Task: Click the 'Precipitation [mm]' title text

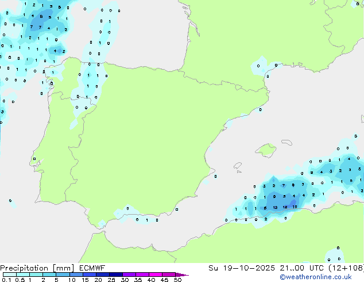Action: coord(37,268)
